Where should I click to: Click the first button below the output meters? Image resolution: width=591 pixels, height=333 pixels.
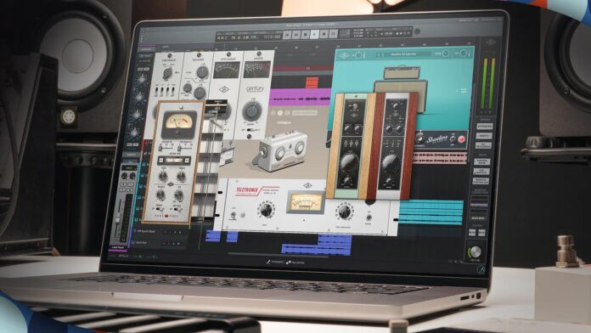(484, 126)
